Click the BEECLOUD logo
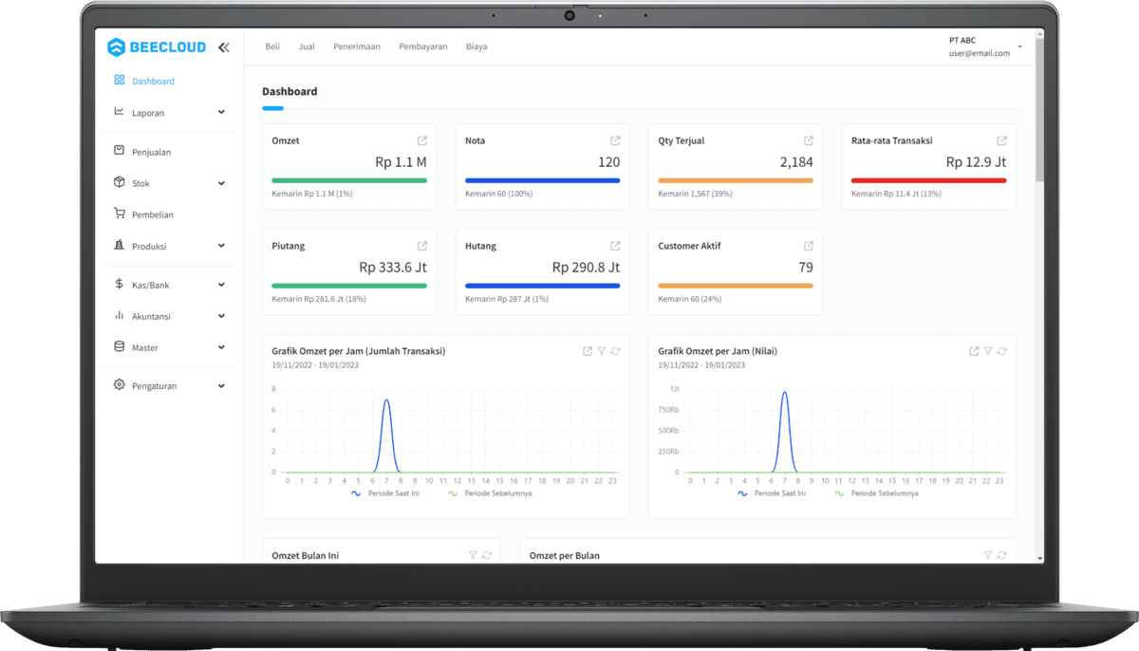Viewport: 1139px width, 651px height. coord(157,46)
